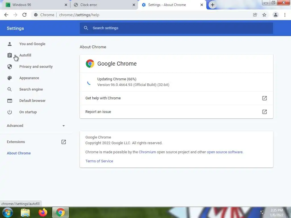The image size is (291, 218).
Task: Bookmark this tab with the star icon
Action: (264, 15)
